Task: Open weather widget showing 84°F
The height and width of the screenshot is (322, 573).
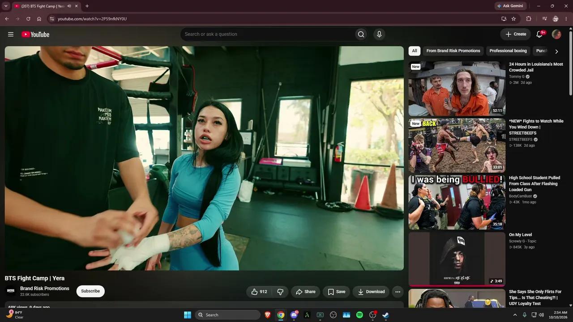Action: click(15, 315)
